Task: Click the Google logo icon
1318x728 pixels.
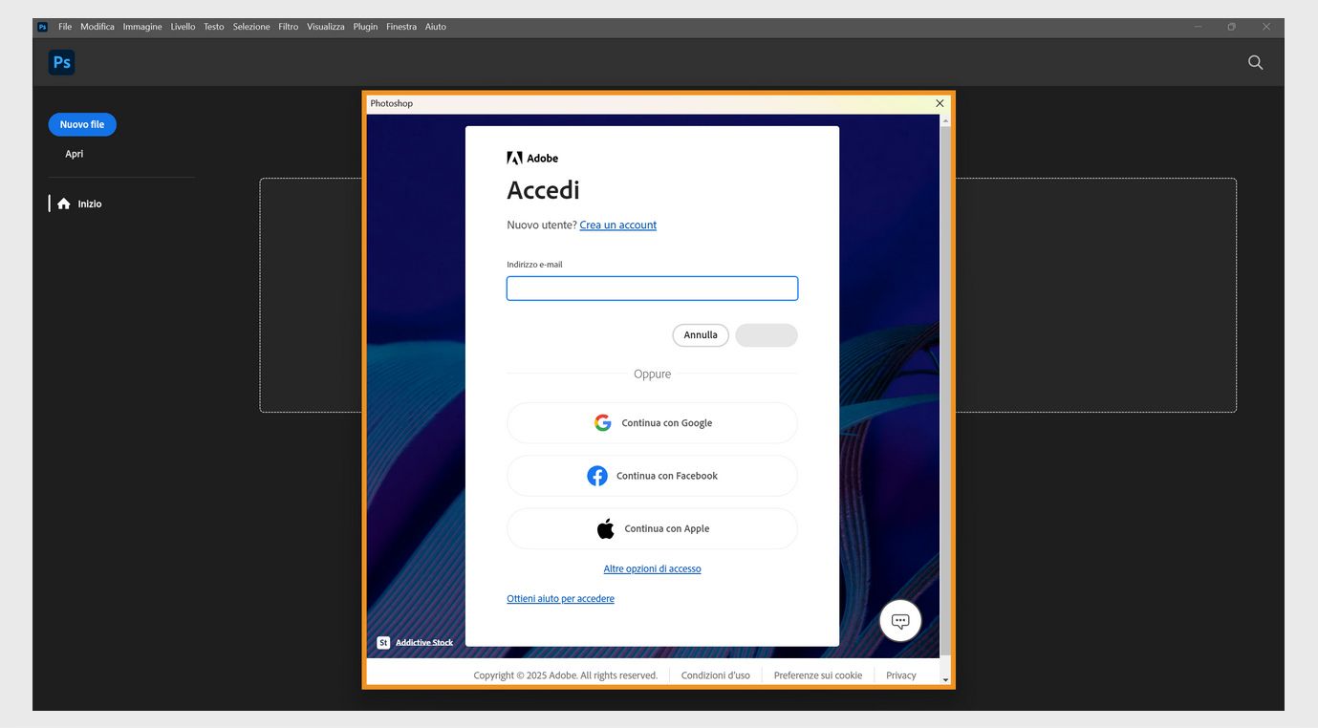Action: (602, 422)
